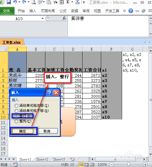
Task: Select 整列 radio option
Action: [x=23, y=121]
